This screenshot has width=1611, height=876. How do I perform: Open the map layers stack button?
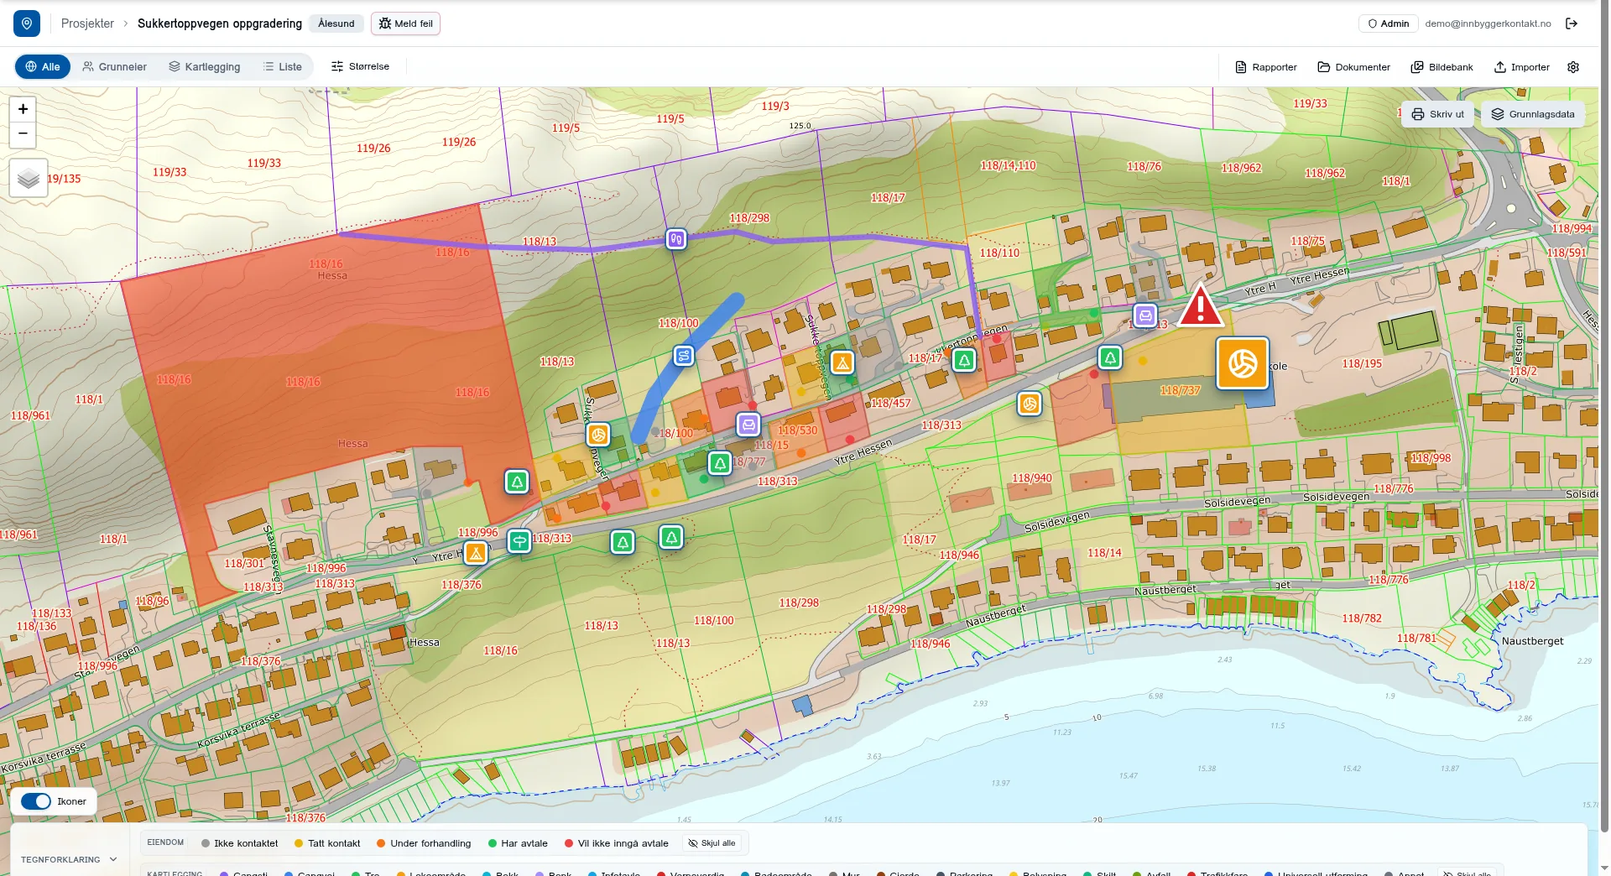coord(29,178)
